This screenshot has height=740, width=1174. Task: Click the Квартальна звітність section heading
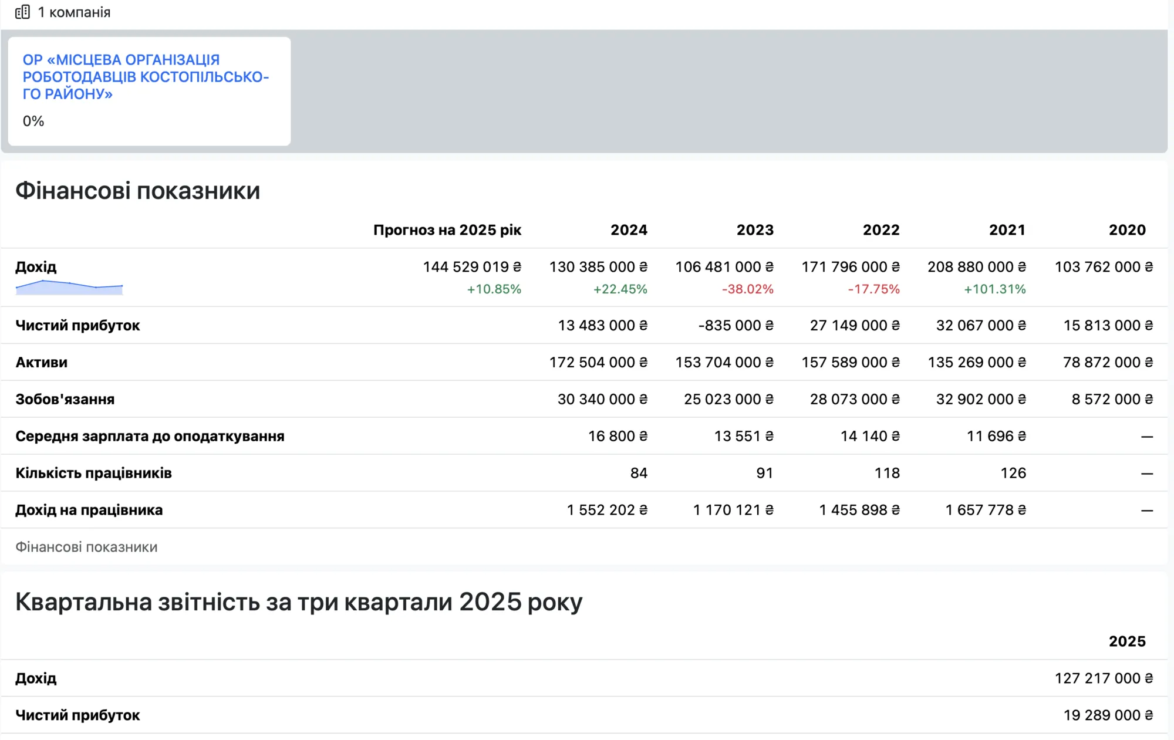click(x=299, y=602)
